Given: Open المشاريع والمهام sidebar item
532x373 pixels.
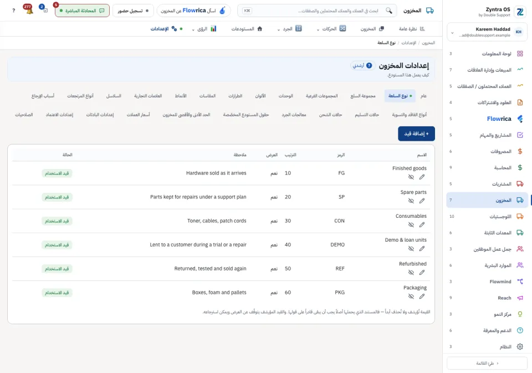Looking at the screenshot, I should point(487,135).
